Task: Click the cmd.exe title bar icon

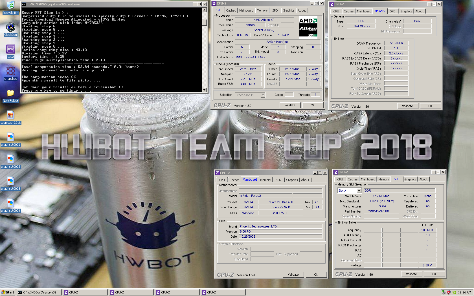Action: [24, 4]
